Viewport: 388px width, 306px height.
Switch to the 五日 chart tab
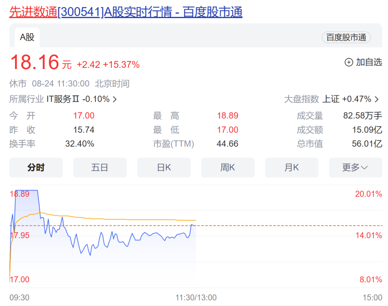(x=100, y=167)
